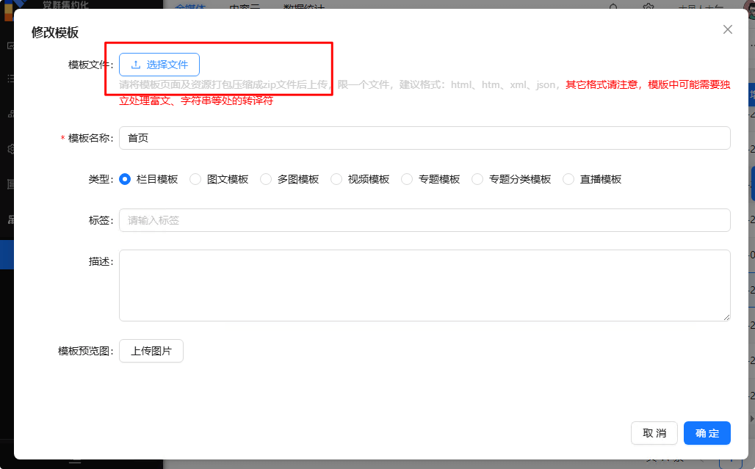
Task: Focus the 模板名称 field containing 首页
Action: point(425,138)
